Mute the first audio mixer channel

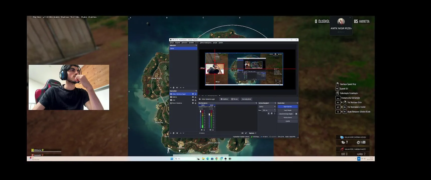202,130
